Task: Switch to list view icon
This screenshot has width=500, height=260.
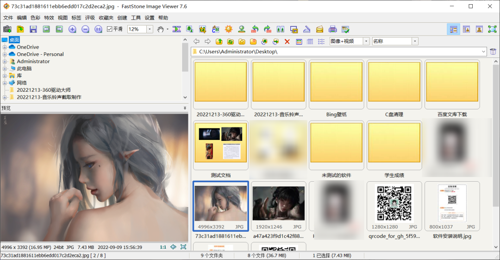Action: [321, 42]
